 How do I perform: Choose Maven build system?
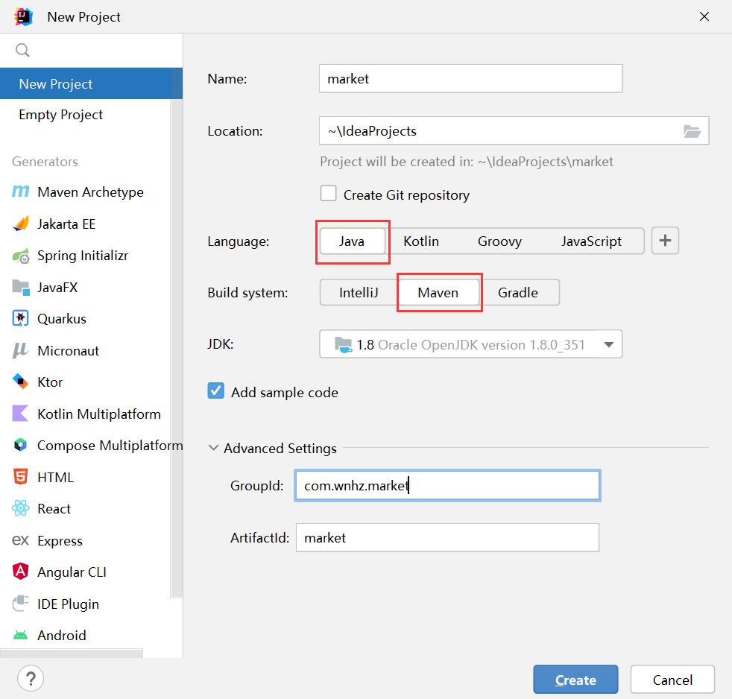pos(438,293)
